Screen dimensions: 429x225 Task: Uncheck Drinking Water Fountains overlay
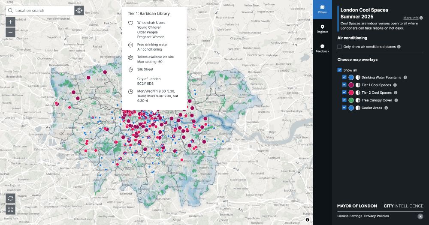tap(344, 78)
